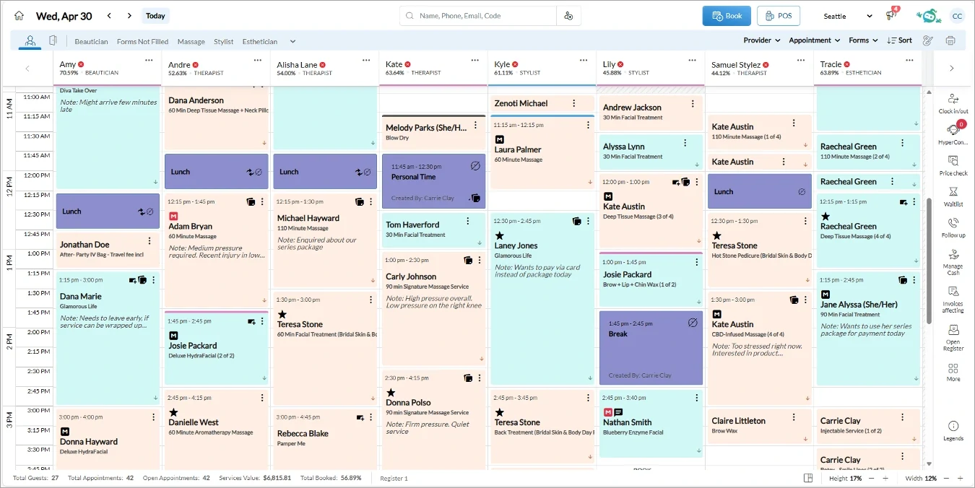Open Adam Bryan's 60 Minute Massage appointment
This screenshot has height=488, width=975.
click(217, 251)
